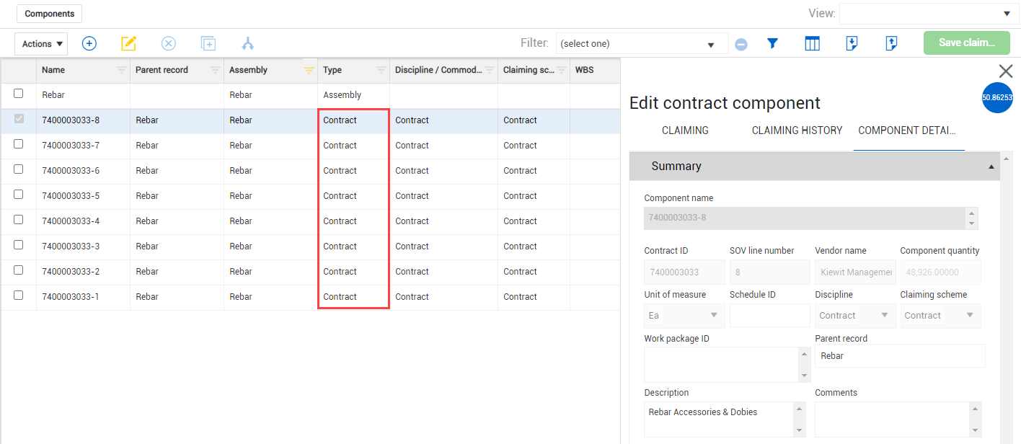Screen dimensions: 1021x444
Task: Click the add component plus icon
Action: pyautogui.click(x=89, y=43)
